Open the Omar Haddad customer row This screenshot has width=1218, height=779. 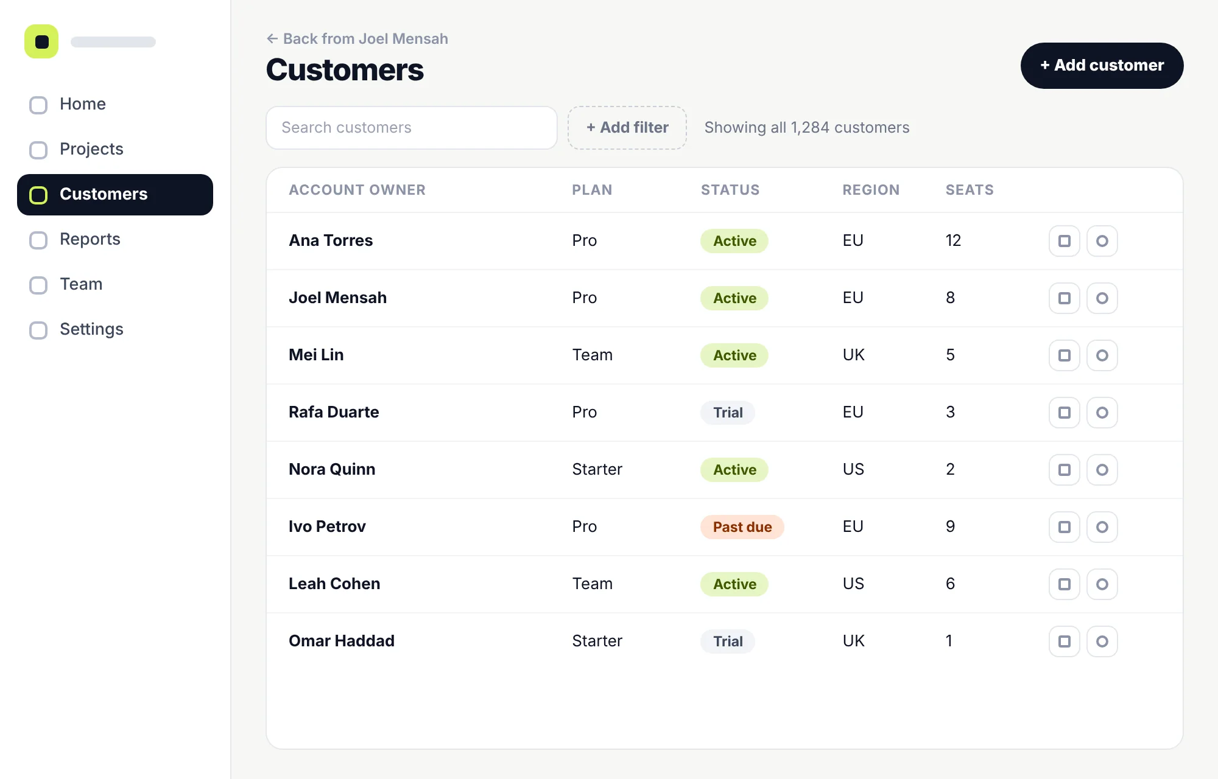[x=725, y=641]
